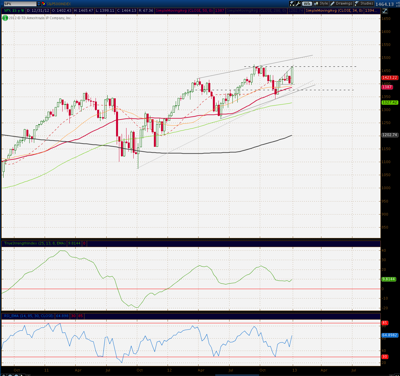The image size is (400, 376).
Task: Click the D: 12/31/12 date value
Action: [x=38, y=11]
